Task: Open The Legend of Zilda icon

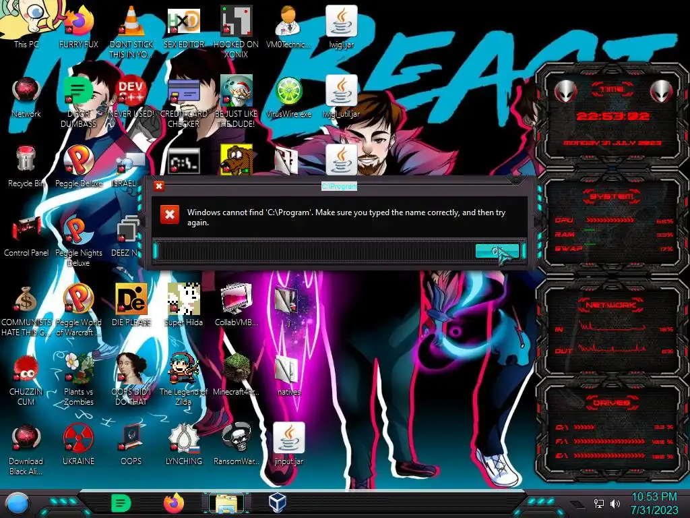Action: pyautogui.click(x=183, y=380)
